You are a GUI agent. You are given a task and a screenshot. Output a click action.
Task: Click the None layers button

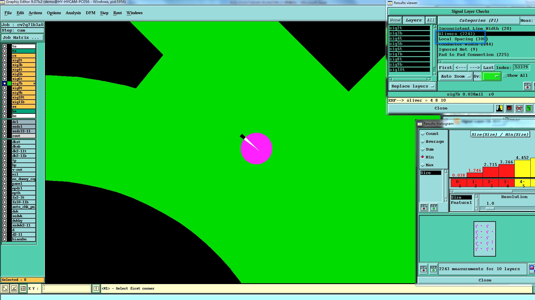(395, 20)
